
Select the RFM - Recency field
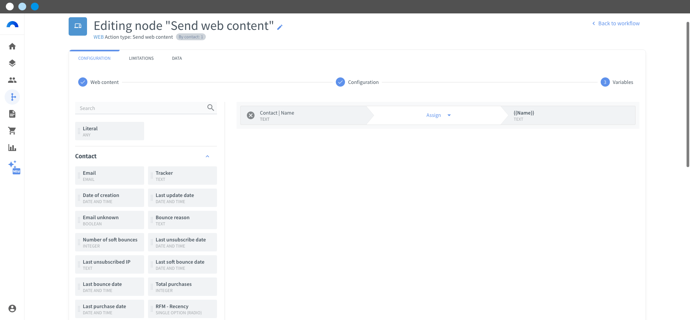click(x=182, y=309)
